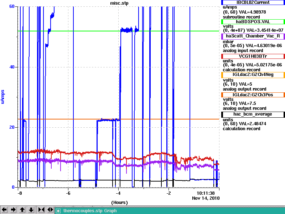The width and height of the screenshot is (285, 214).
Task: Select the hac_bcm_average legend entry
Action: [253, 114]
